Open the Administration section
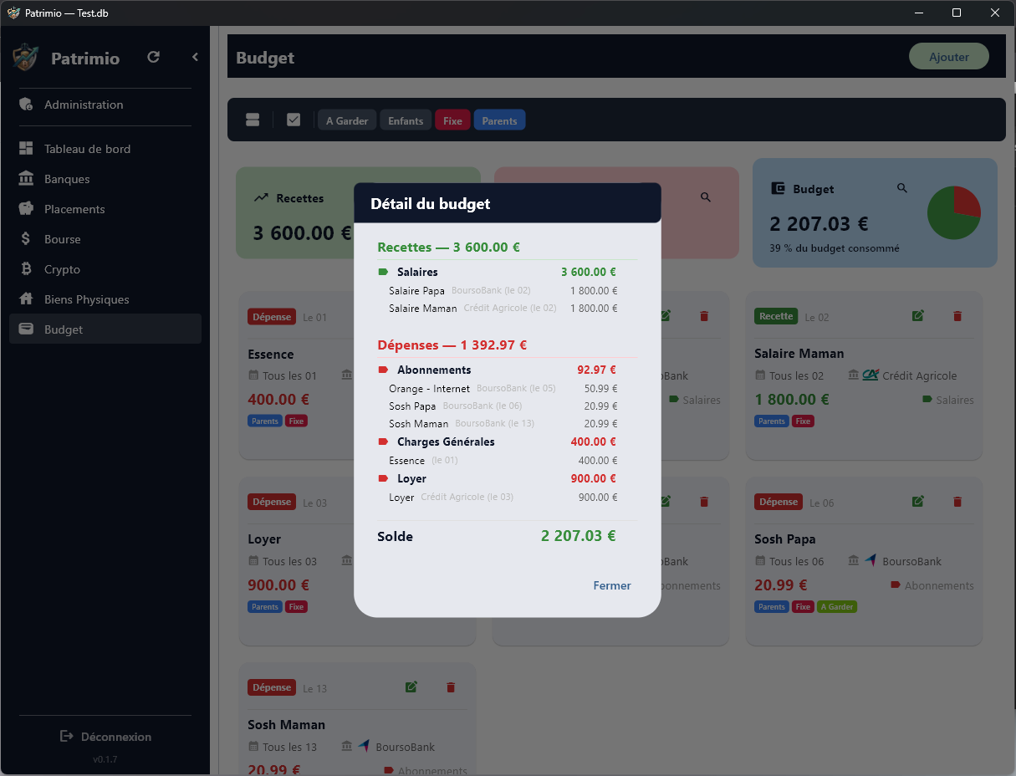The image size is (1016, 776). point(105,105)
